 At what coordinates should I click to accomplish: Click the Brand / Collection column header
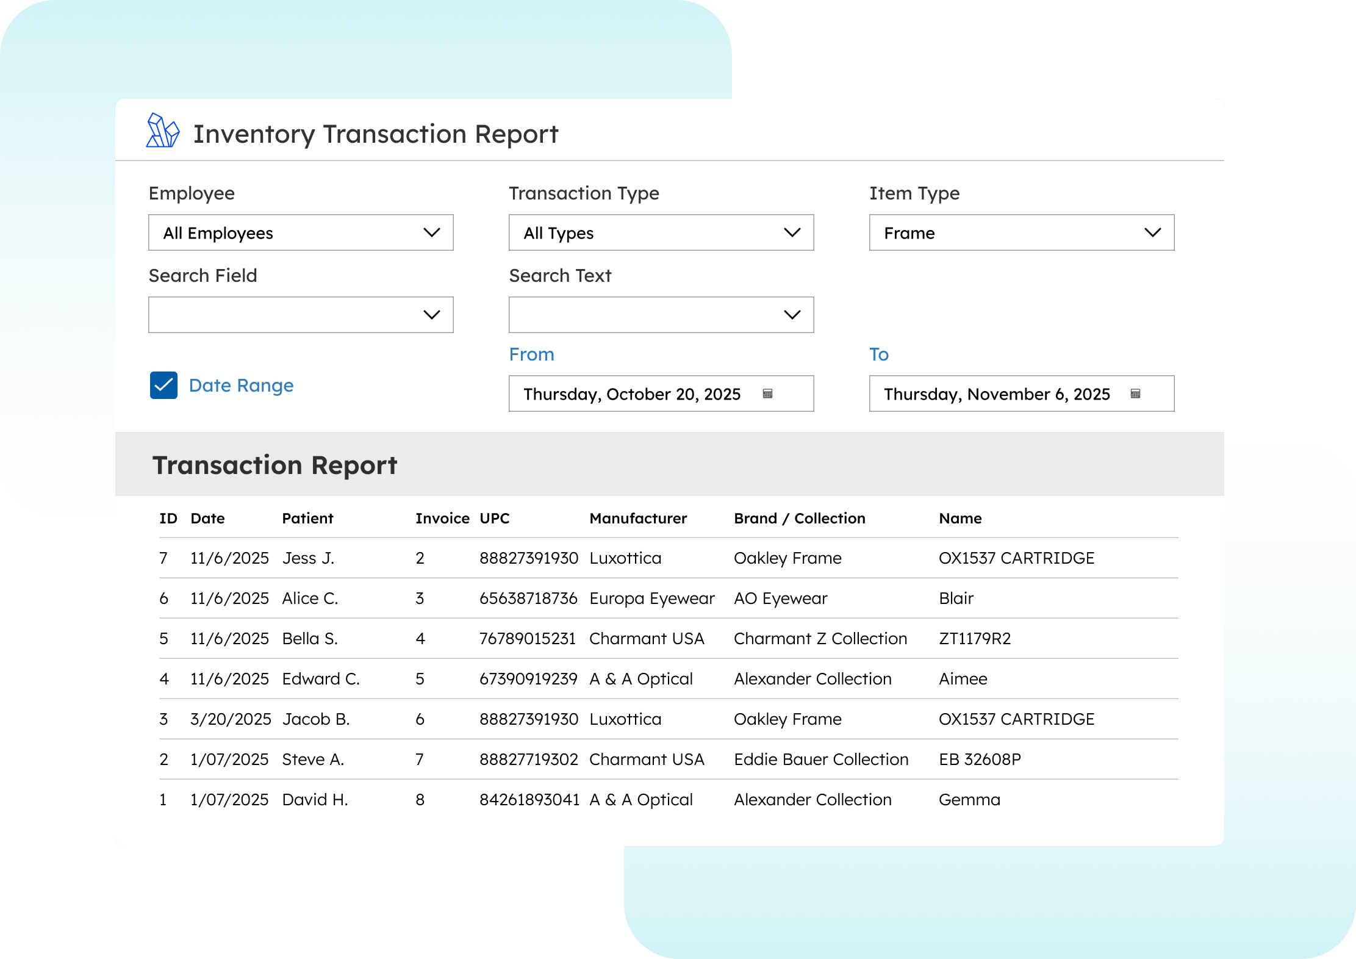pos(799,519)
